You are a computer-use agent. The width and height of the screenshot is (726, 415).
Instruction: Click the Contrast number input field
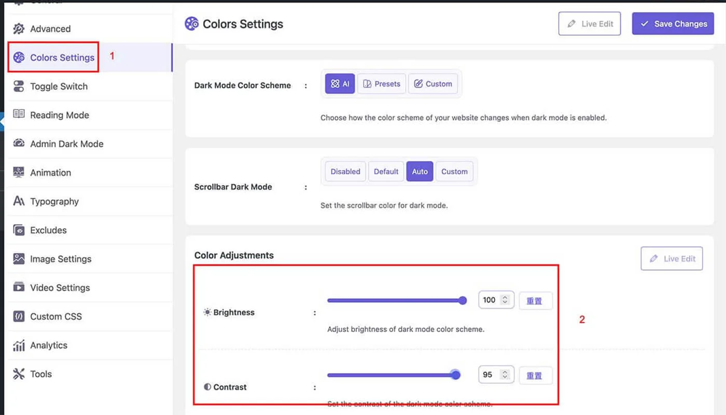pyautogui.click(x=488, y=375)
